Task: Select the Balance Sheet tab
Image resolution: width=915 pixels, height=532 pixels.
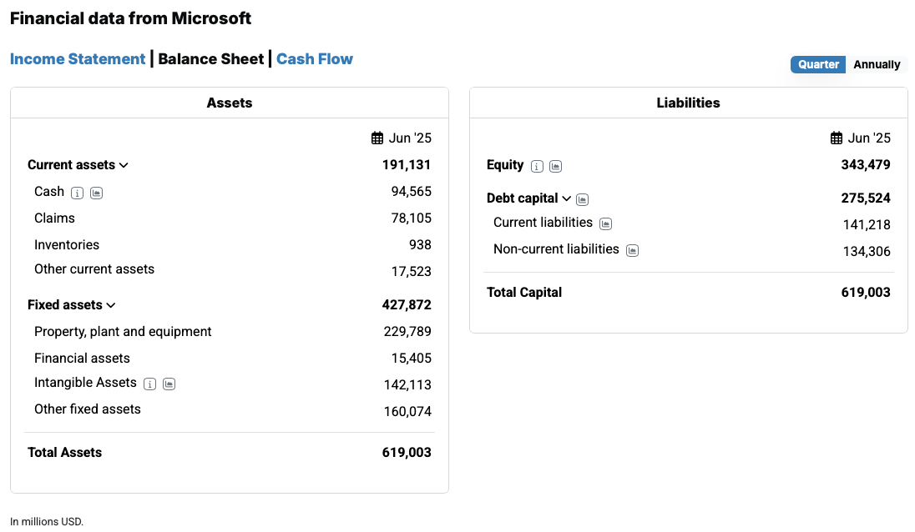Action: [210, 59]
